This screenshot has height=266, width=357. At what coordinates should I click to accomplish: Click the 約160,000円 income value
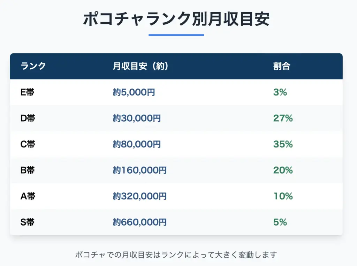tap(139, 170)
